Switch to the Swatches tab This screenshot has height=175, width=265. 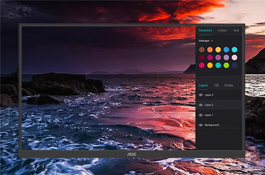point(205,30)
